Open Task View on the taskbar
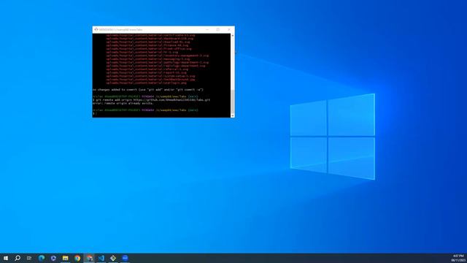Image resolution: width=467 pixels, height=263 pixels. click(29, 258)
